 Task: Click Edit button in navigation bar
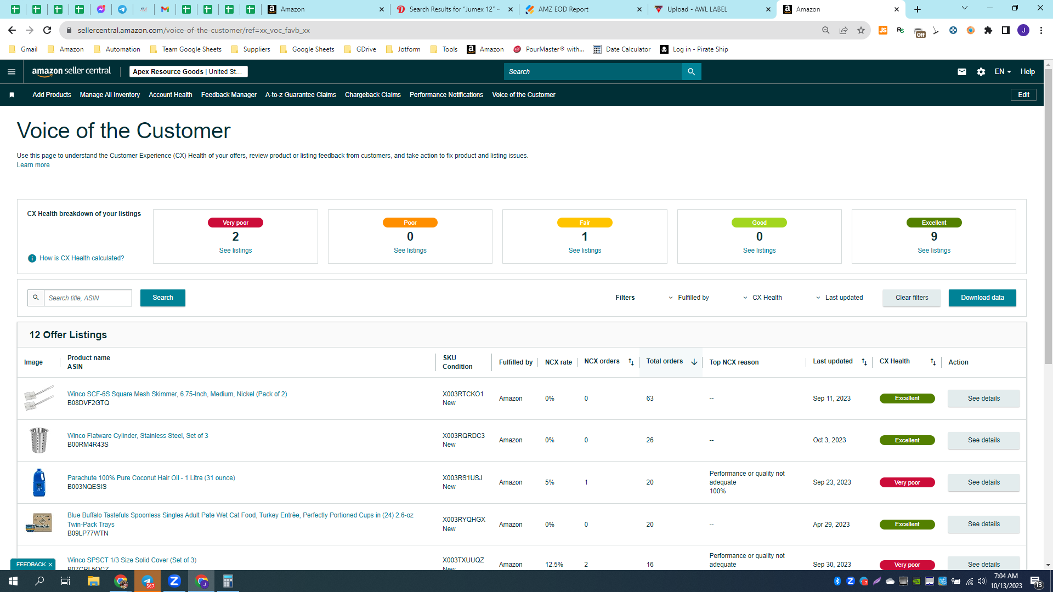pos(1023,95)
